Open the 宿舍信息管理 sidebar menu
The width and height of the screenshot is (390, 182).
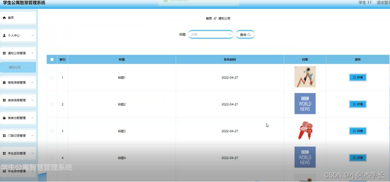[x=18, y=100]
